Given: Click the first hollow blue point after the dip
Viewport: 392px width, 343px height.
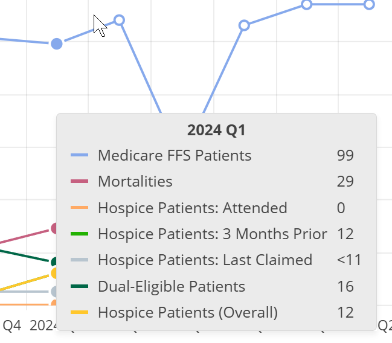Looking at the screenshot, I should [244, 25].
